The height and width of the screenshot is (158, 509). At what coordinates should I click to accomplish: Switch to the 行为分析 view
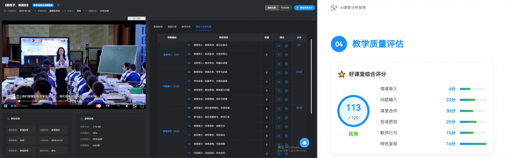[x=285, y=8]
